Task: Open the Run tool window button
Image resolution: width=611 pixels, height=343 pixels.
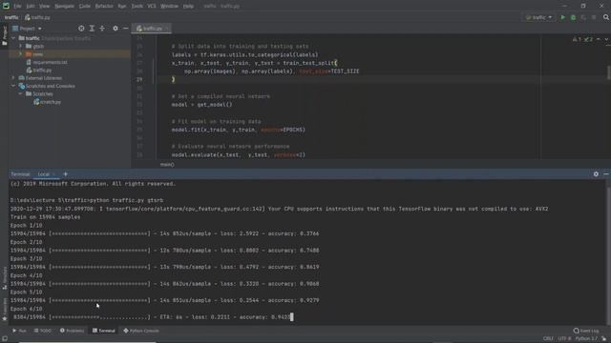Action: [x=19, y=331]
